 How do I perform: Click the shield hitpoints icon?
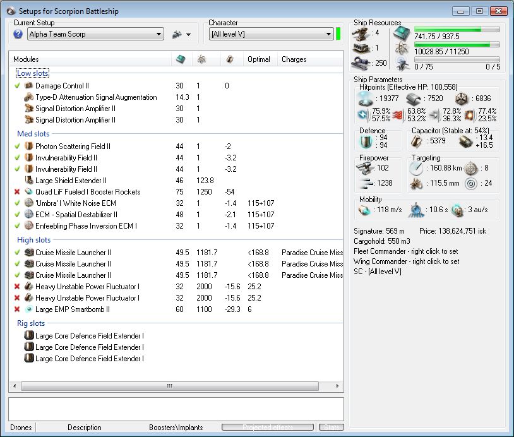tap(364, 98)
